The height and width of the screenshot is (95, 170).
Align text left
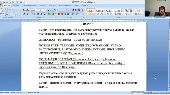pyautogui.click(x=59, y=14)
